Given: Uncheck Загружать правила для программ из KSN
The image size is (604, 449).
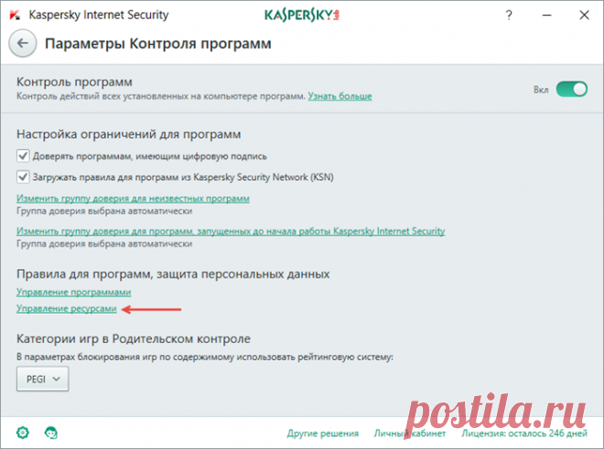Looking at the screenshot, I should tap(23, 177).
